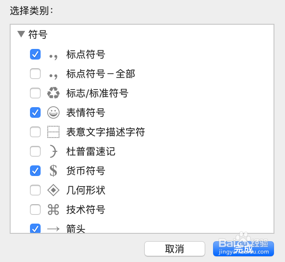Click the command key icon for 技术符号
Screen dimensions: 285x262
pyautogui.click(x=53, y=210)
